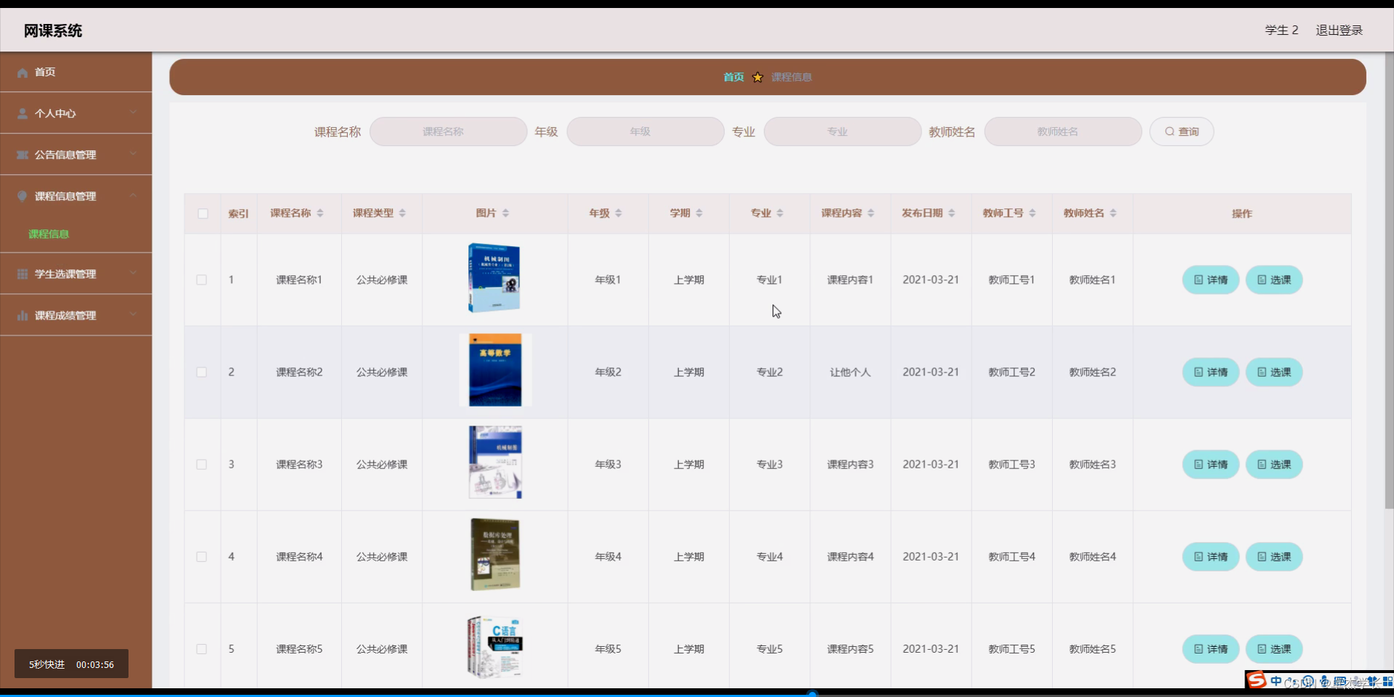1394x697 pixels.
Task: Select 课程信息 submenu item
Action: 49,234
